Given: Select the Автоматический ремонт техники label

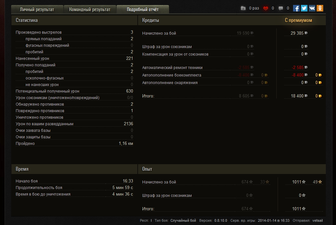Looking at the screenshot, I should (172, 68).
